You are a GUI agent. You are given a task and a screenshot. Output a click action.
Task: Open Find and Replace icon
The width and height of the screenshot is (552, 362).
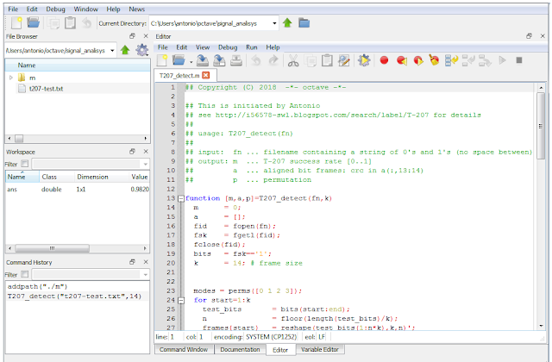(x=344, y=60)
